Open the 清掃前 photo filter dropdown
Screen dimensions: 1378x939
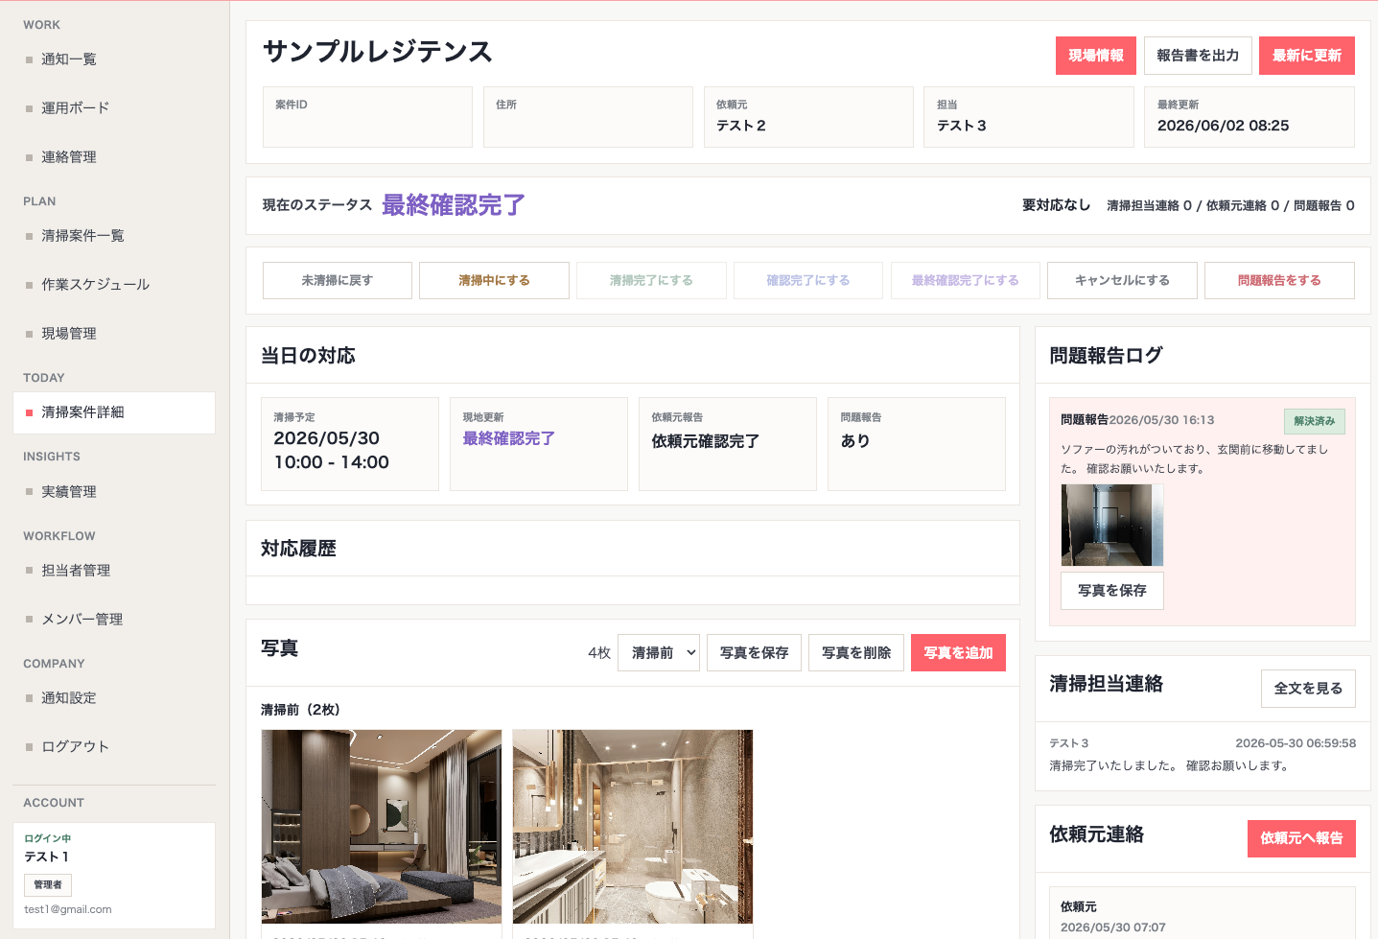659,653
